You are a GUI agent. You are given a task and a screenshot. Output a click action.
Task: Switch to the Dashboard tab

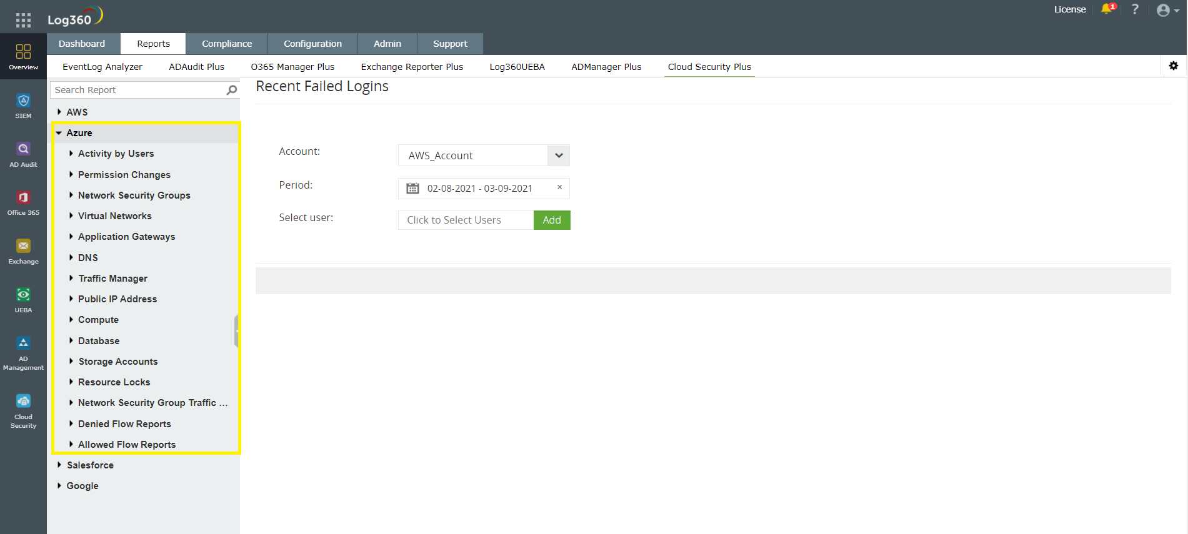click(82, 44)
